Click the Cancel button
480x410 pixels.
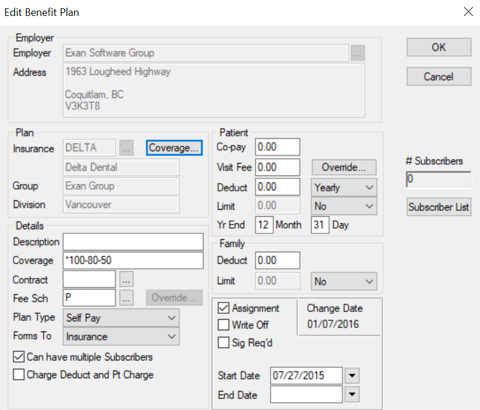pos(439,77)
